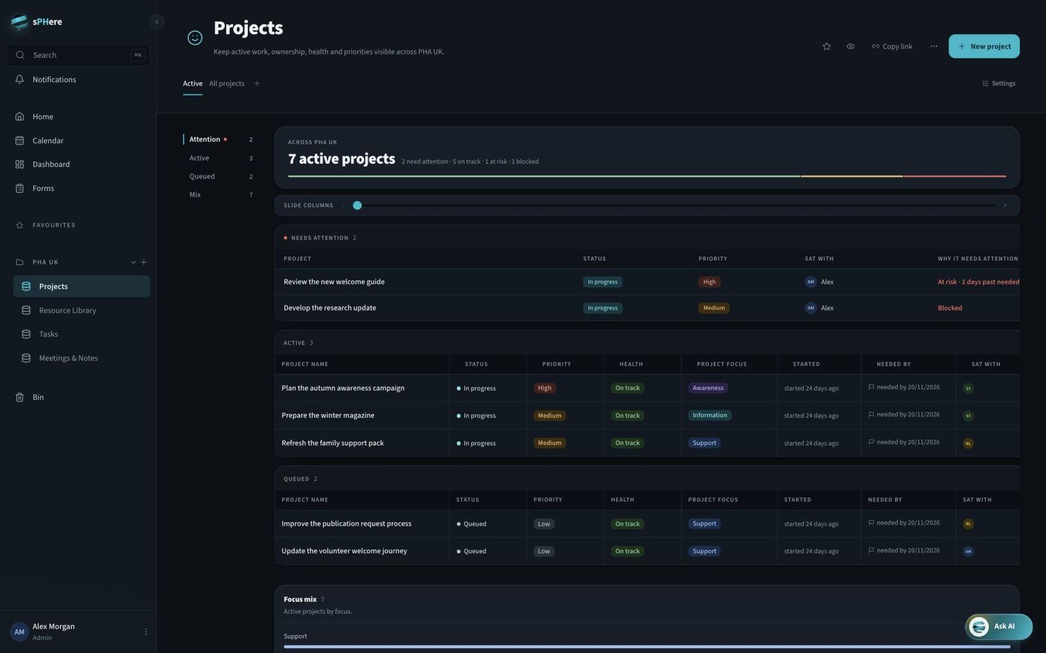
Task: Open Prepare the winter magazine project
Action: [328, 415]
